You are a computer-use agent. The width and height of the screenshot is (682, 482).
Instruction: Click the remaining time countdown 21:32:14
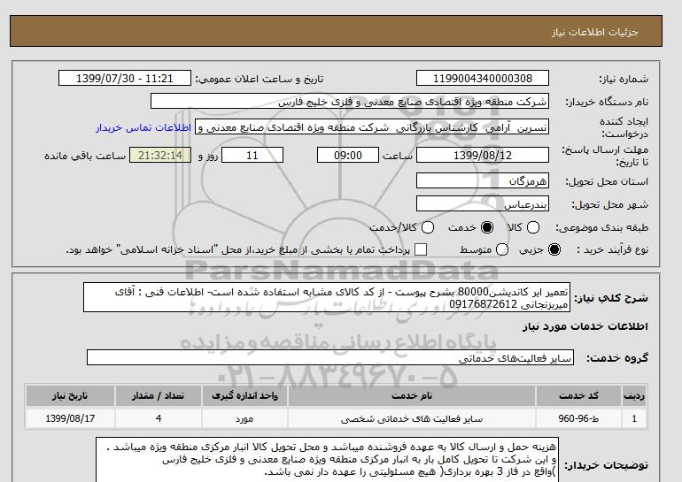pos(160,155)
